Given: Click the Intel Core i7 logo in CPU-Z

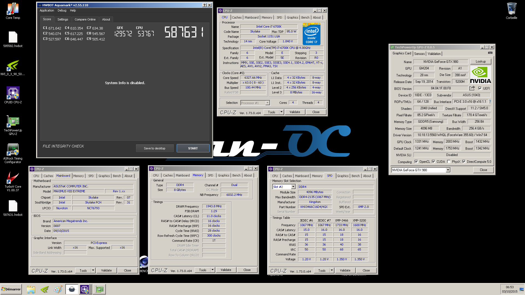Looking at the screenshot, I should tap(311, 34).
